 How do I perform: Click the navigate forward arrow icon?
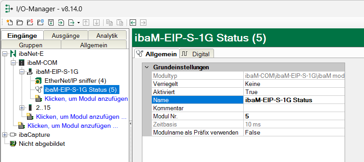(x=143, y=22)
